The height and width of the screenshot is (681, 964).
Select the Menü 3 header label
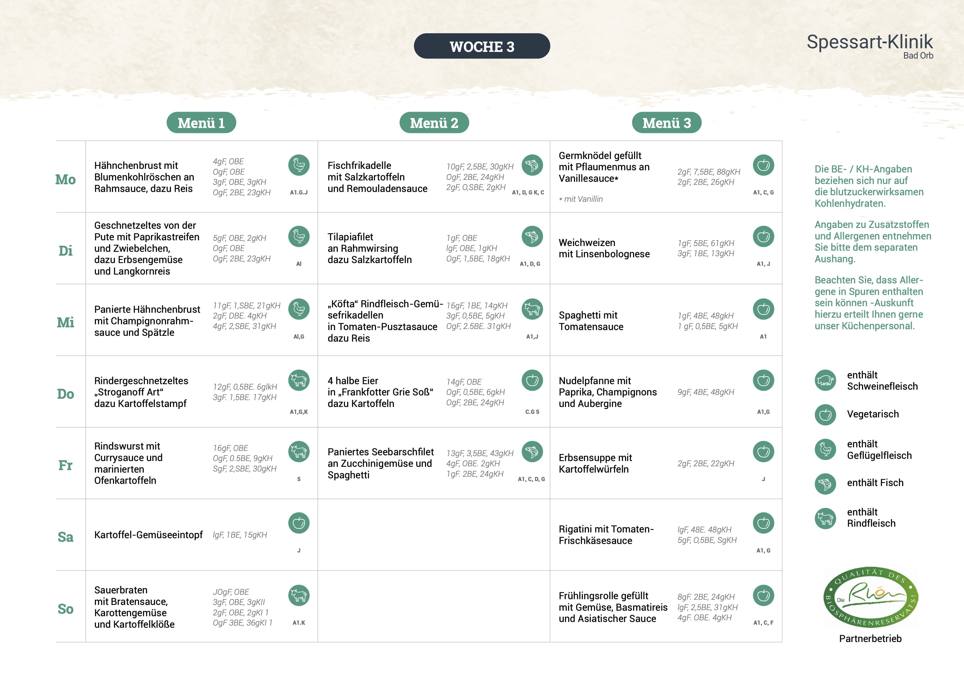point(666,123)
